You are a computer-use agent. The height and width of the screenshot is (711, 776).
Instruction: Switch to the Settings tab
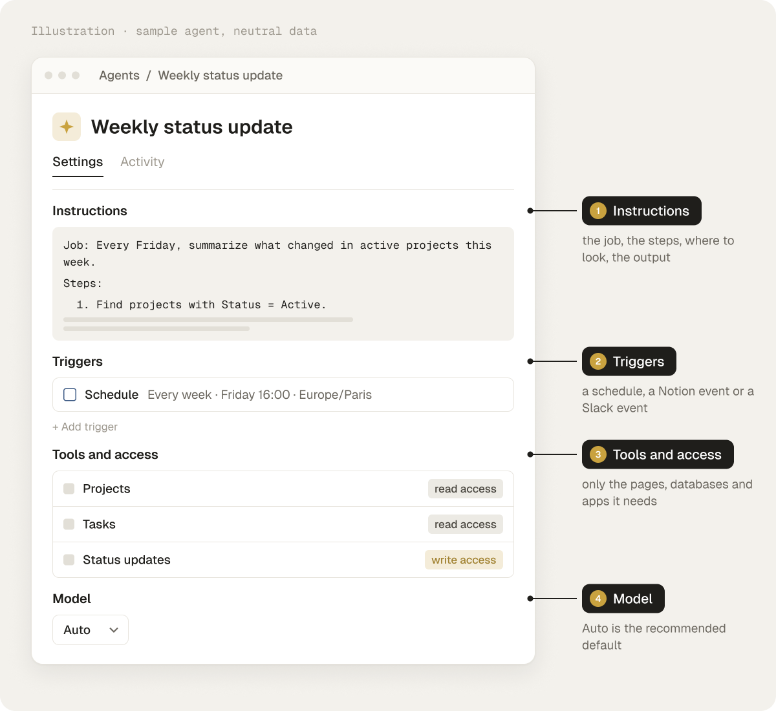click(x=78, y=162)
